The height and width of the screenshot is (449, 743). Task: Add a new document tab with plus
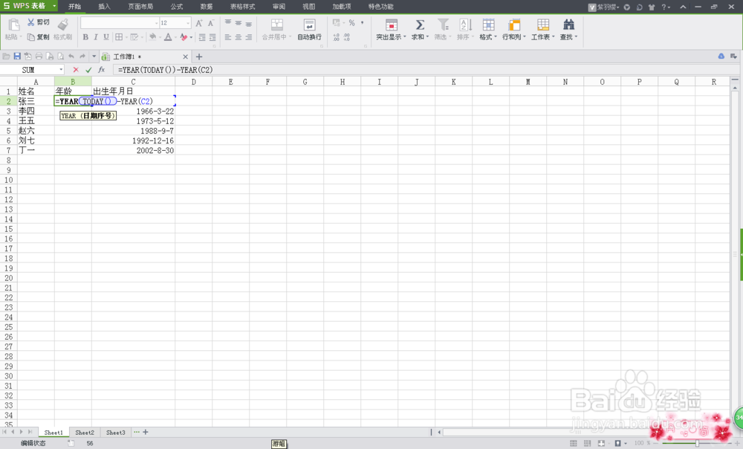click(x=199, y=56)
